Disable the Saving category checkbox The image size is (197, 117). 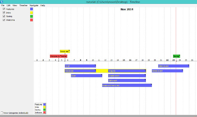4,16
